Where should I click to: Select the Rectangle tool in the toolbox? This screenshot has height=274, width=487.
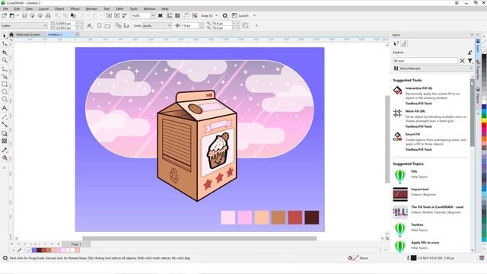point(5,84)
